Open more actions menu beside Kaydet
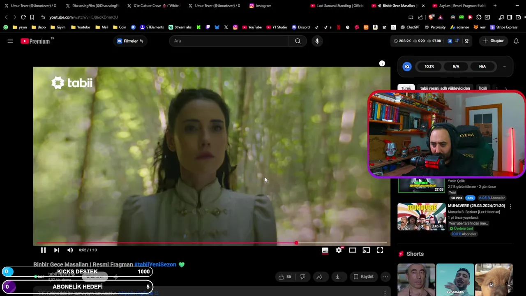 (385, 277)
